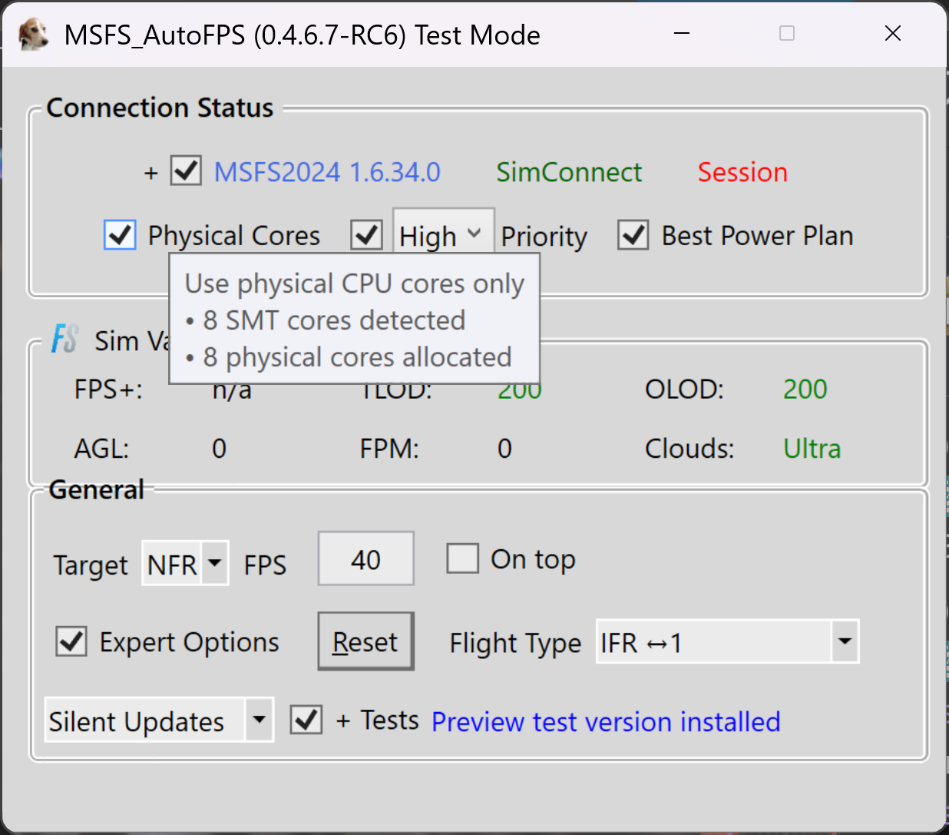Image resolution: width=949 pixels, height=835 pixels.
Task: Click the AGL value 0
Action: [x=219, y=449]
